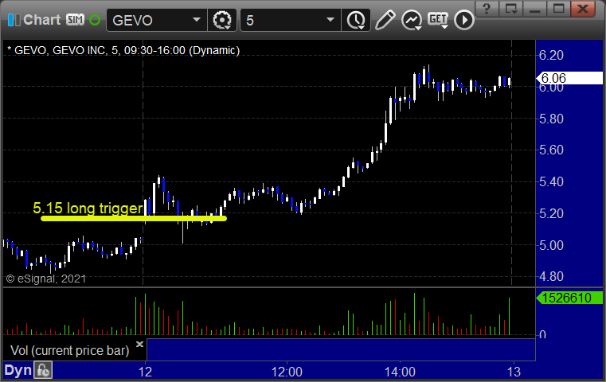Click the chart window bars icon
The image size is (606, 382).
tap(14, 20)
